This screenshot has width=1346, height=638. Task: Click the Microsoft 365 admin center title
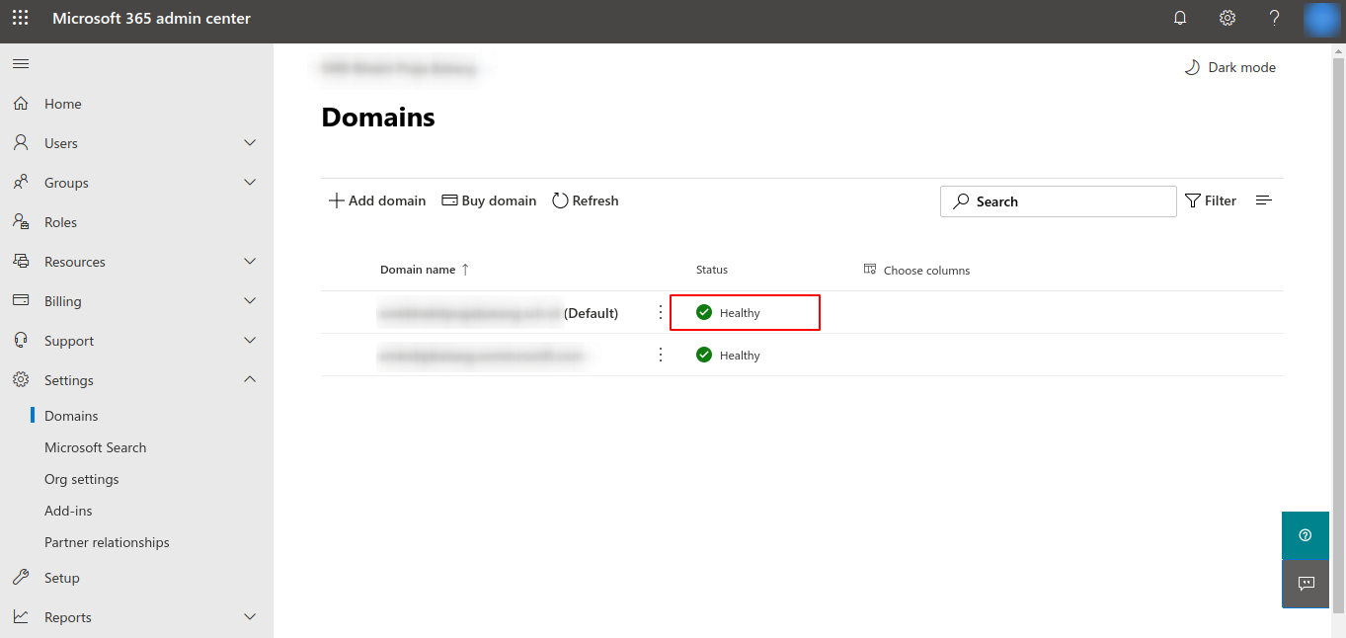(151, 18)
